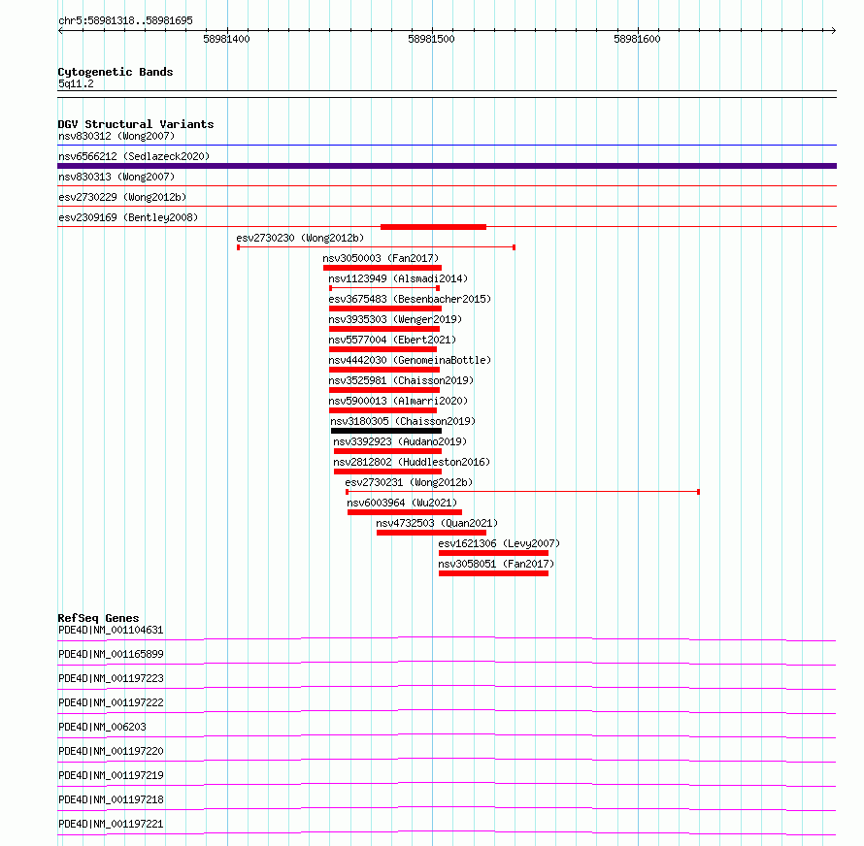Click the nsv6003964 red variant bar
Screen dimensions: 864x846
click(405, 512)
